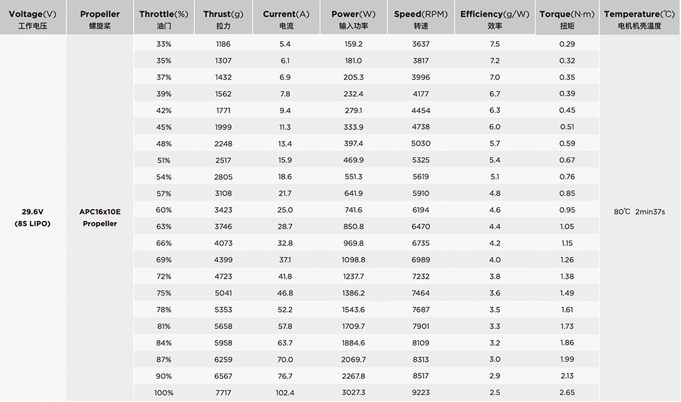Click the Torque(N·m) column header
The image size is (681, 402).
click(x=567, y=18)
